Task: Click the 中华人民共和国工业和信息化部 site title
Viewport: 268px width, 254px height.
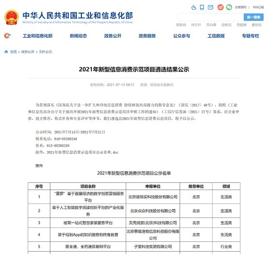Action: 77,15
